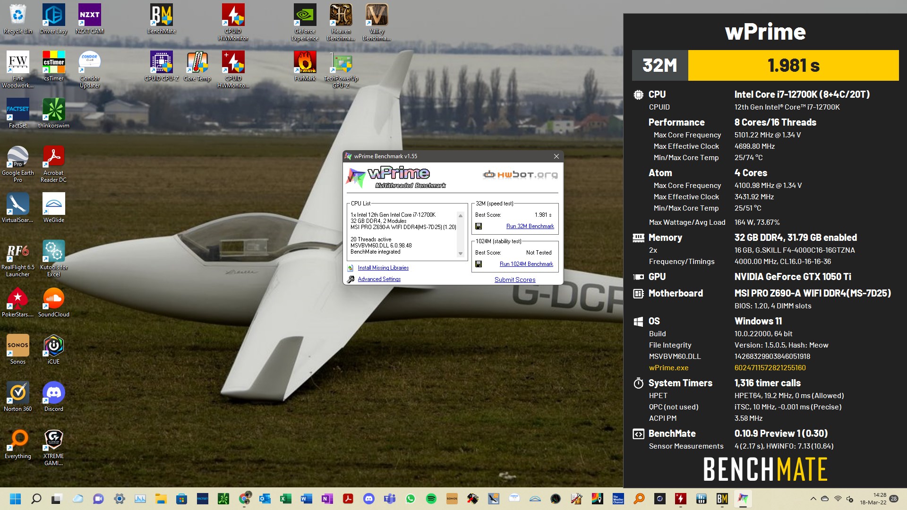The image size is (907, 510).
Task: Launch the iCUE desktop shortcut
Action: [54, 349]
